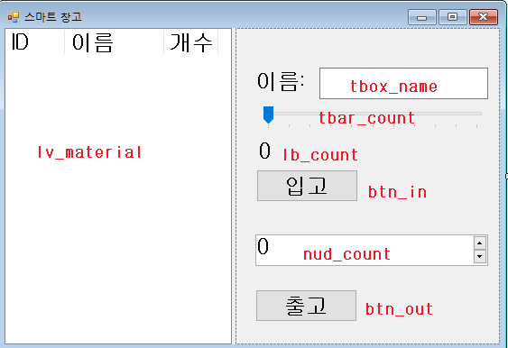Select the ID column header
508x348 pixels.
[x=34, y=42]
